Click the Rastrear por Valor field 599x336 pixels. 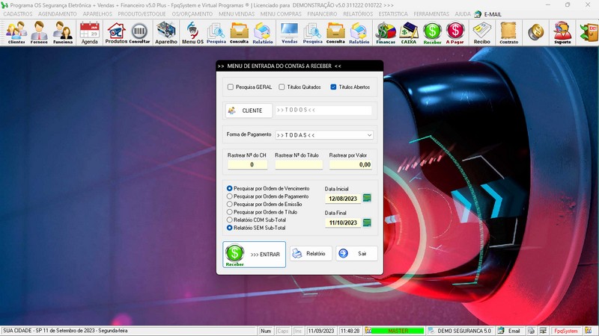coord(350,164)
